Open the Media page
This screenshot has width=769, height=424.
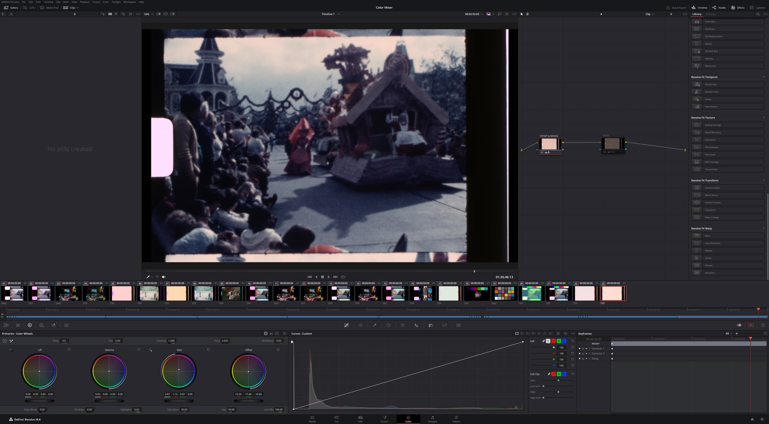[312, 419]
